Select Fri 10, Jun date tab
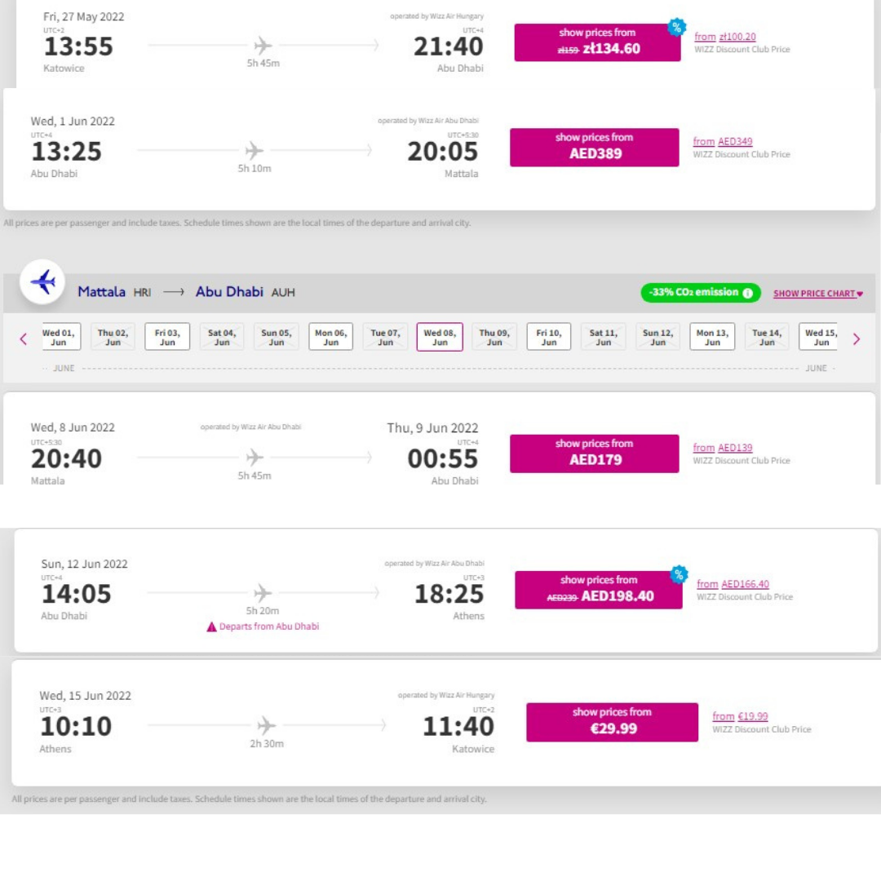This screenshot has width=881, height=881. pos(549,337)
